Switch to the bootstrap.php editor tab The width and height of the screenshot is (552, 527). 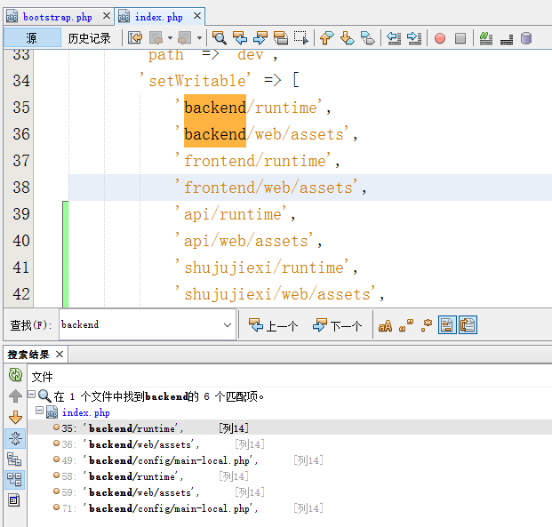click(x=55, y=17)
